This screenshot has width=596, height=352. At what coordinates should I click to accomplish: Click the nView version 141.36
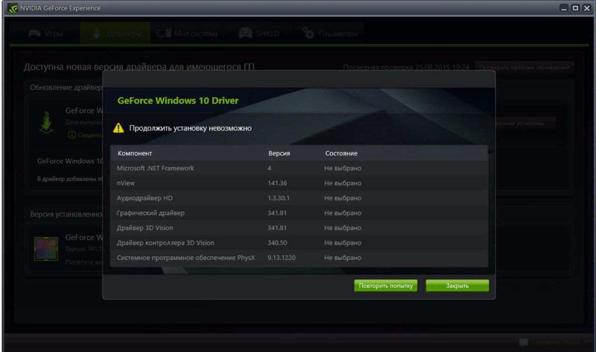[277, 183]
